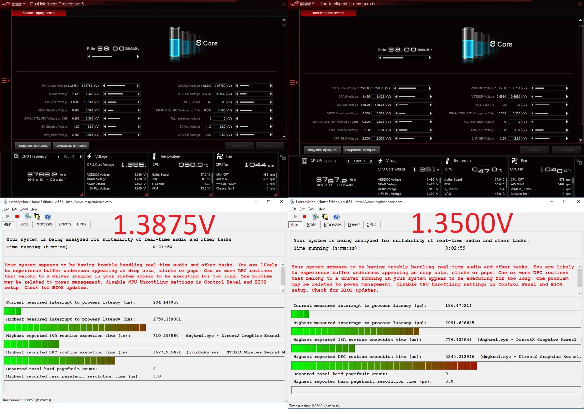The image size is (584, 414).
Task: Close the left Dual Intelligent Processors 5 window
Action: pos(283,4)
